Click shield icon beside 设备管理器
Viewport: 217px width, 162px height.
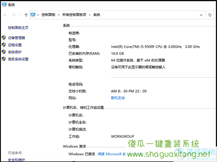(4, 38)
